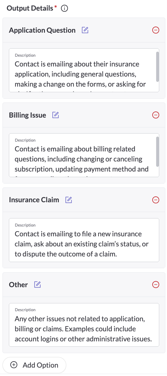Select the Billing Issue header title
Screen dimensions: 167x376
(x=28, y=115)
